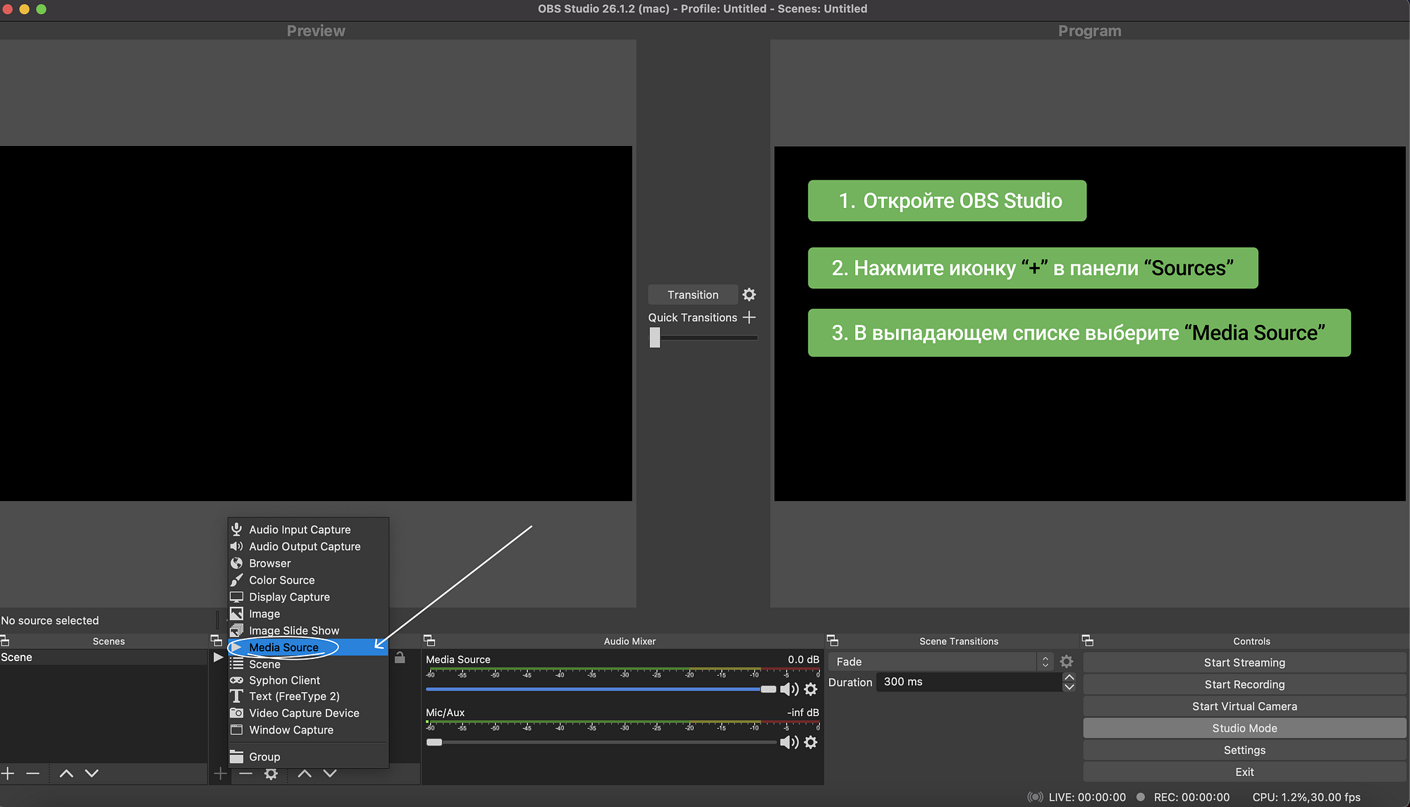Image resolution: width=1410 pixels, height=807 pixels.
Task: Open Mic/Aux audio settings gear
Action: click(x=811, y=742)
